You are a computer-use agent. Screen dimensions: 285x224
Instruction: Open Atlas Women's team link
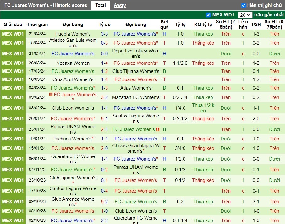tap(136, 88)
